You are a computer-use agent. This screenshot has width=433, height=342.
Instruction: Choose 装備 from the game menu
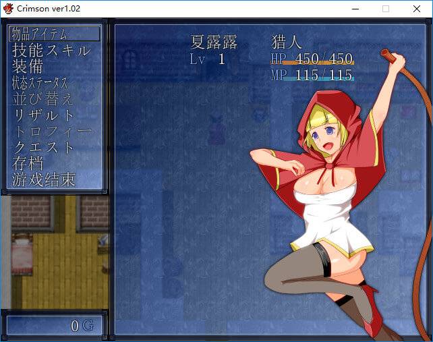pos(28,66)
